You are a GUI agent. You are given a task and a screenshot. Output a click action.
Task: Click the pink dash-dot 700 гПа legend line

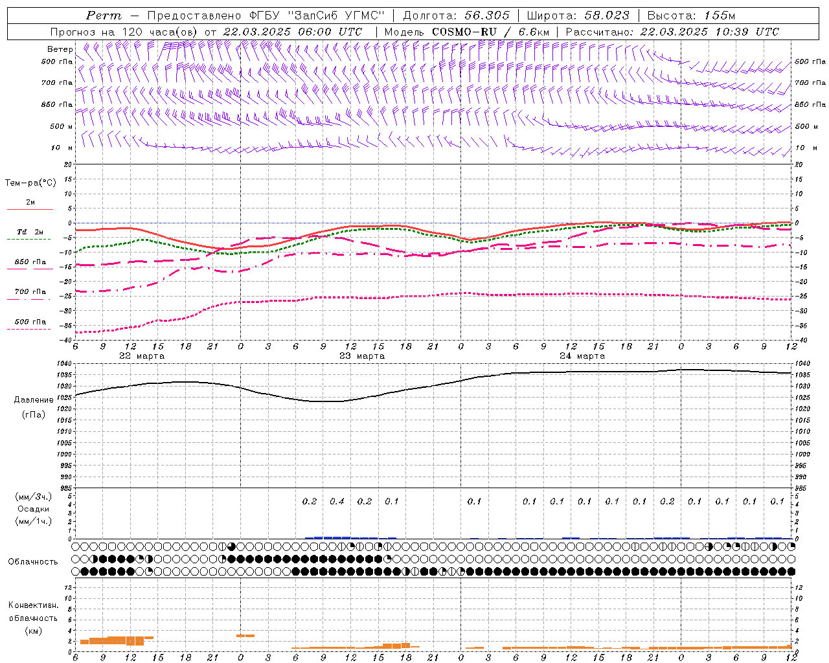[29, 299]
